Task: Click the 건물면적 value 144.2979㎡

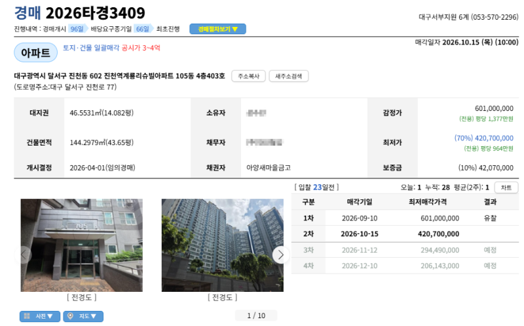Action: point(102,142)
